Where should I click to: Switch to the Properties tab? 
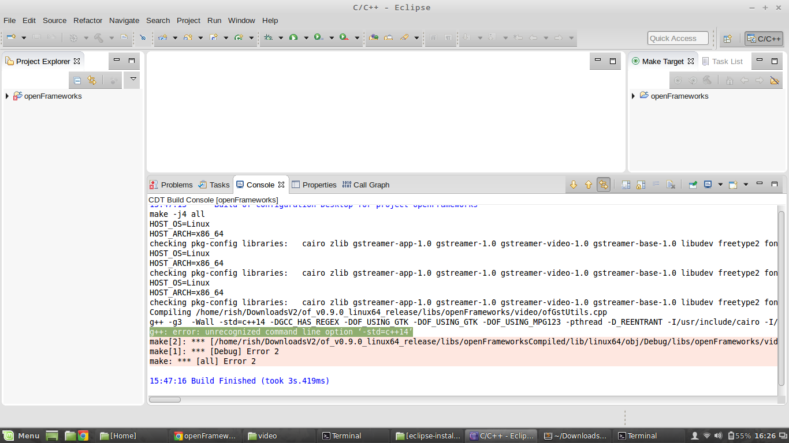(314, 185)
